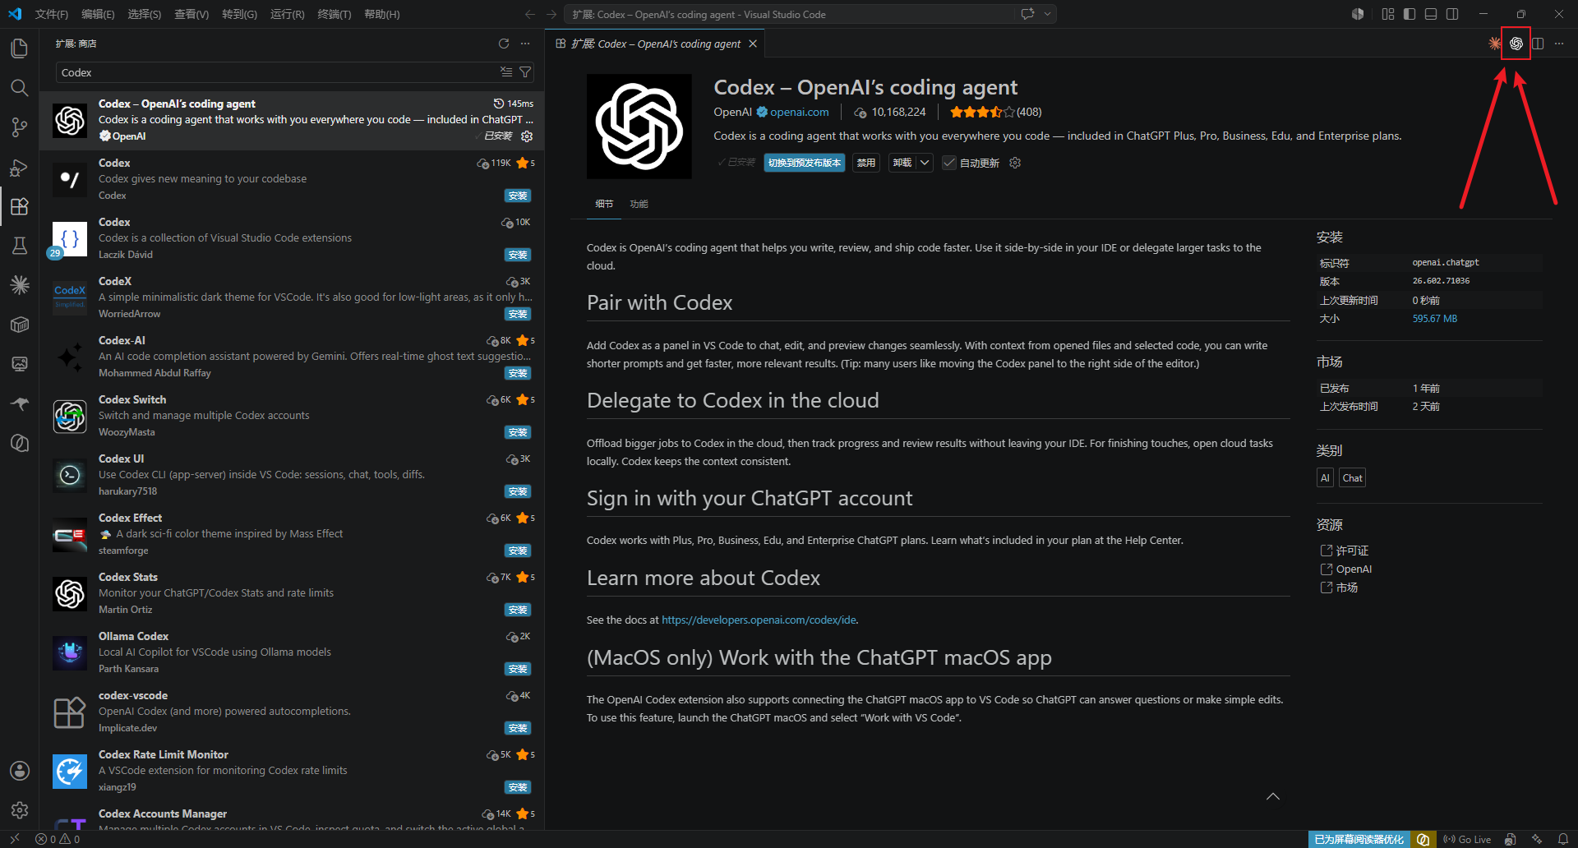Select the Chat category tag
Viewport: 1578px width, 848px height.
[x=1352, y=478]
